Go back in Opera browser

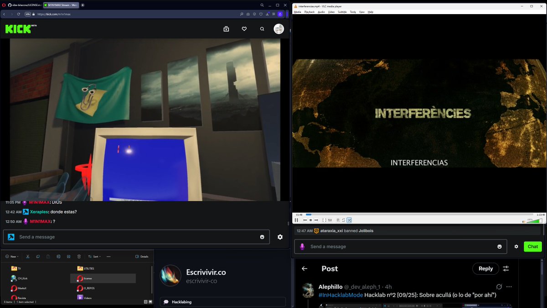(4, 14)
